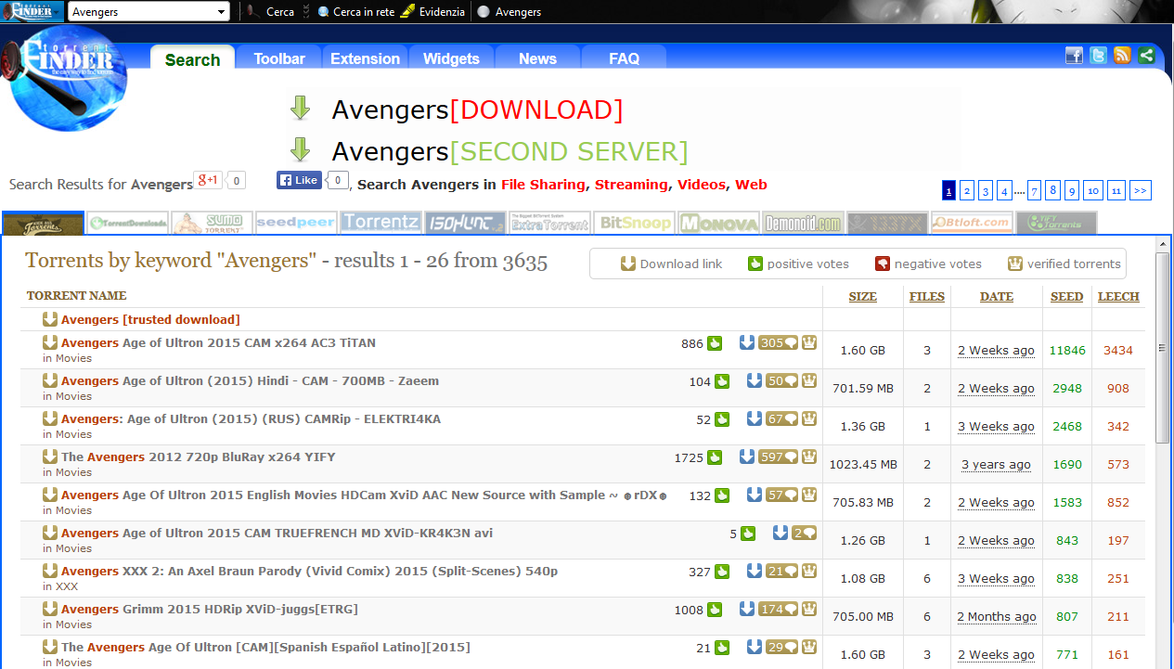This screenshot has width=1174, height=669.
Task: Select the Sumo Torrent engine tab
Action: tap(212, 223)
